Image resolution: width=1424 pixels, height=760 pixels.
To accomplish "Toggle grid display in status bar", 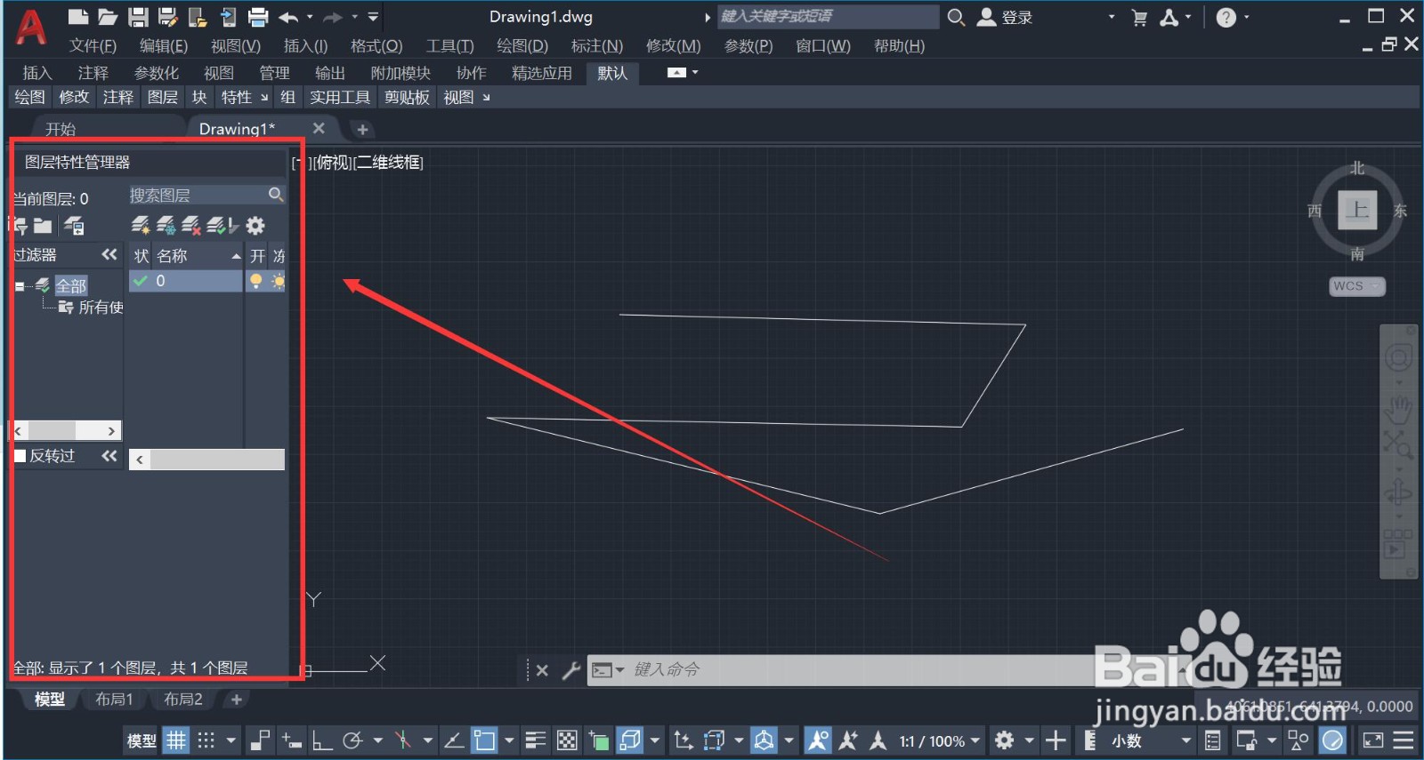I will click(176, 740).
